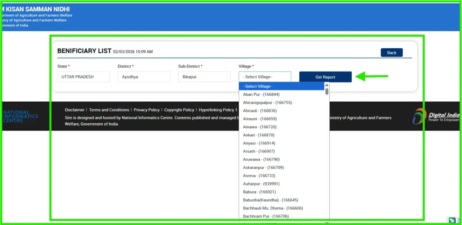The width and height of the screenshot is (462, 225).
Task: Click the National Informatics Centre logo
Action: (x=20, y=116)
